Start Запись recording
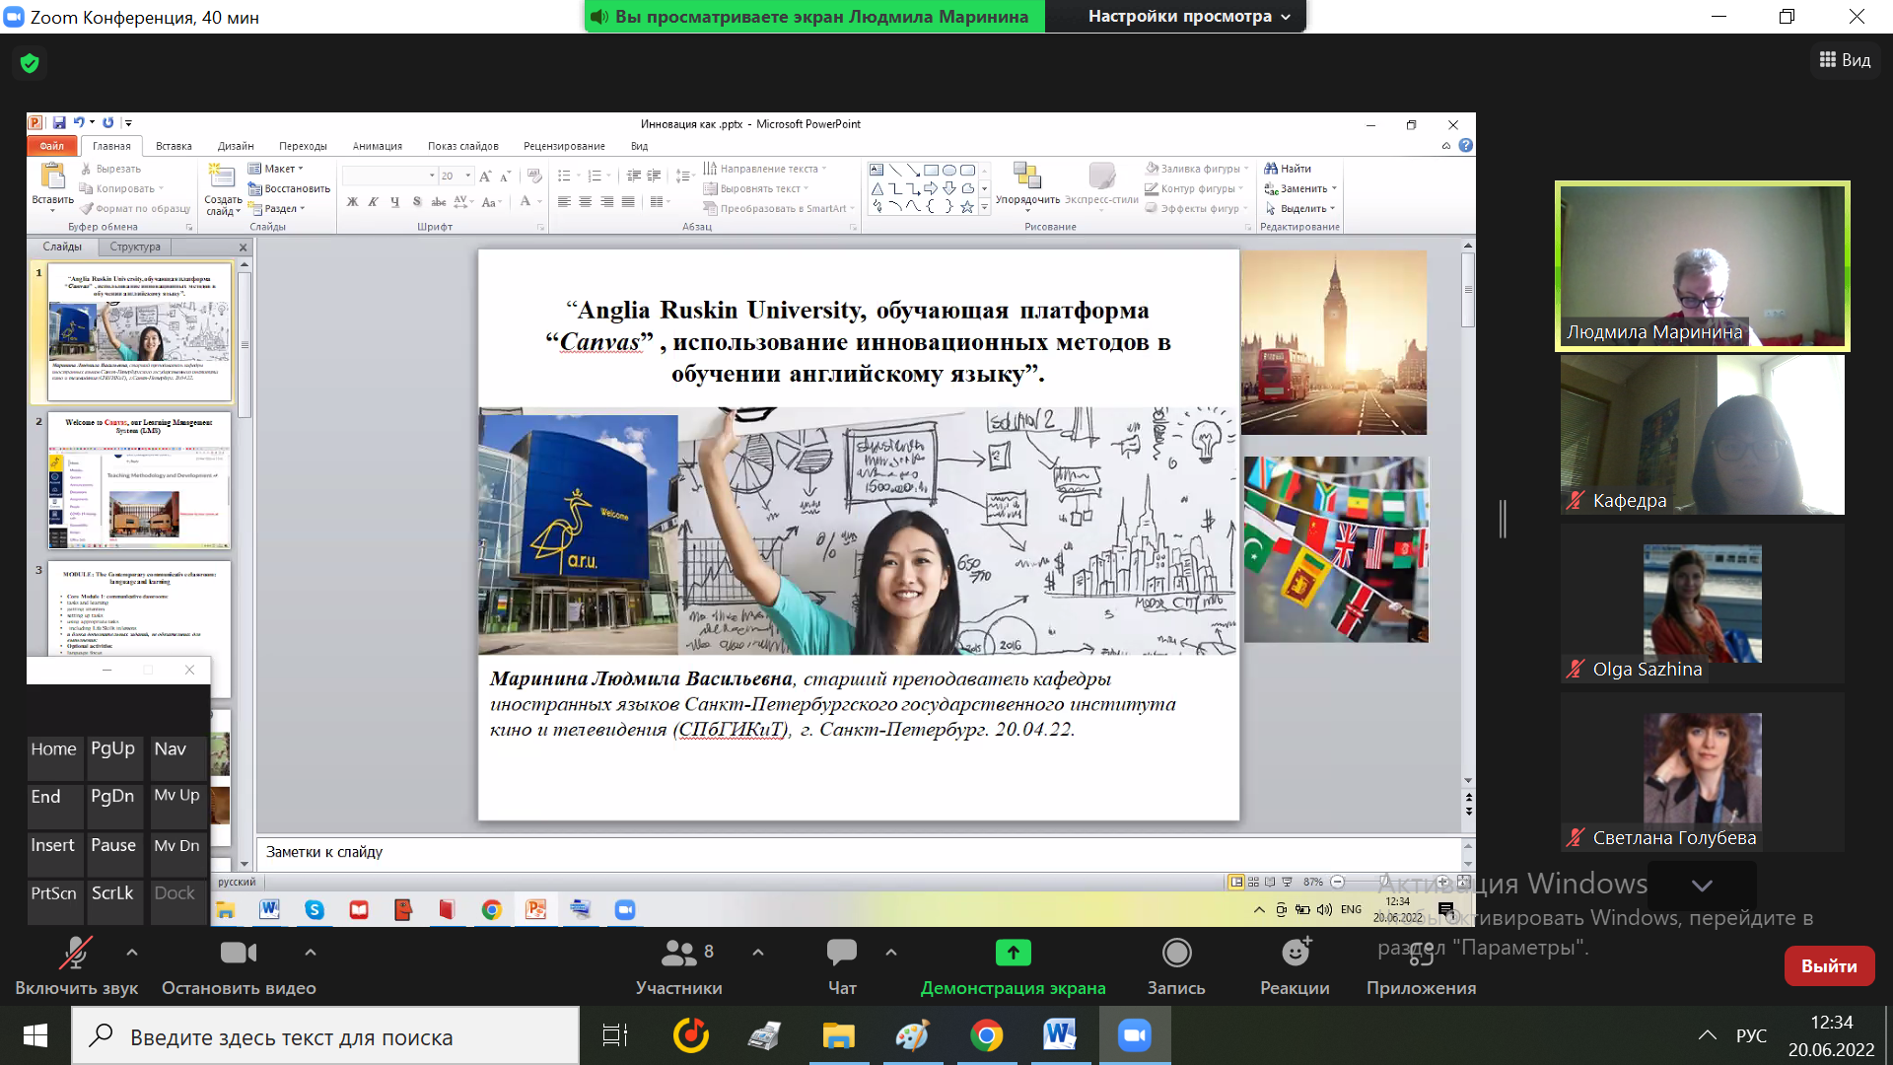Image resolution: width=1893 pixels, height=1065 pixels. point(1176,966)
